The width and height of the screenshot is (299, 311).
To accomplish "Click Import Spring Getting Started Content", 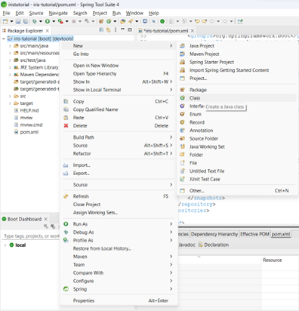I will pyautogui.click(x=237, y=70).
